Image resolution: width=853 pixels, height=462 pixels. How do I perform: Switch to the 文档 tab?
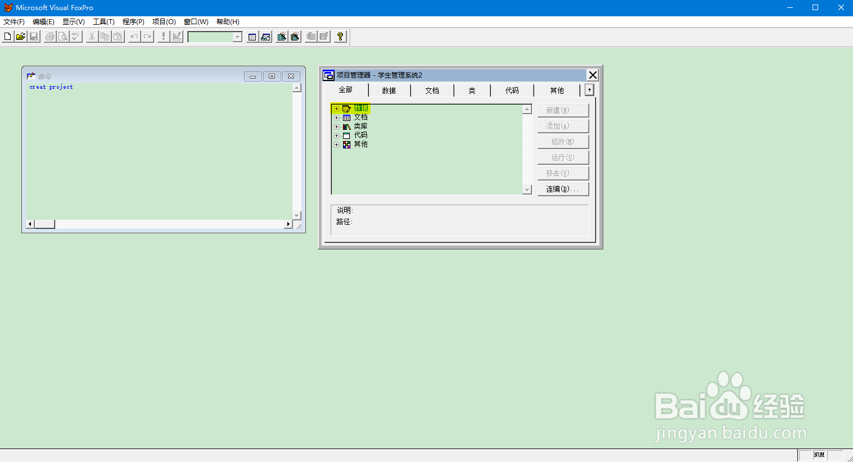click(432, 90)
